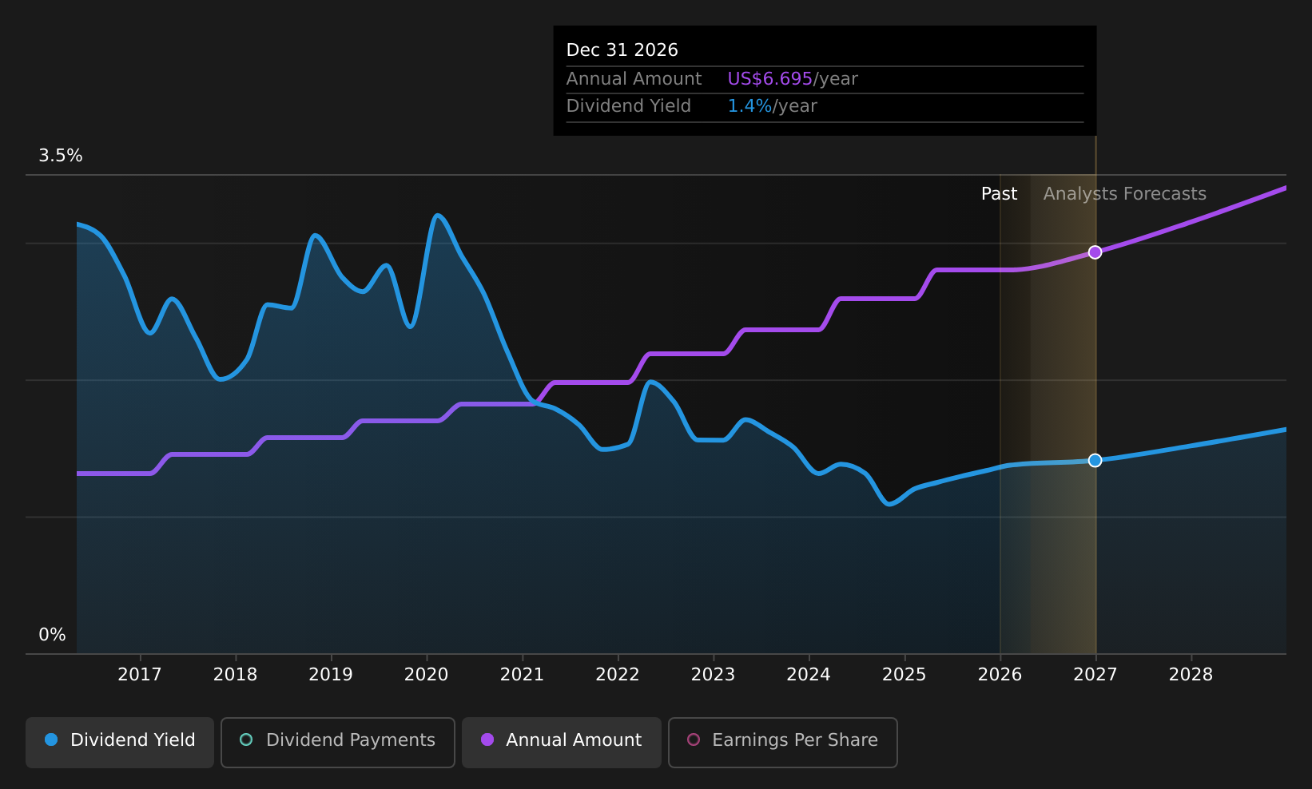The height and width of the screenshot is (789, 1312).
Task: Click the 'Analysts Forecasts' region label
Action: [x=1124, y=194]
